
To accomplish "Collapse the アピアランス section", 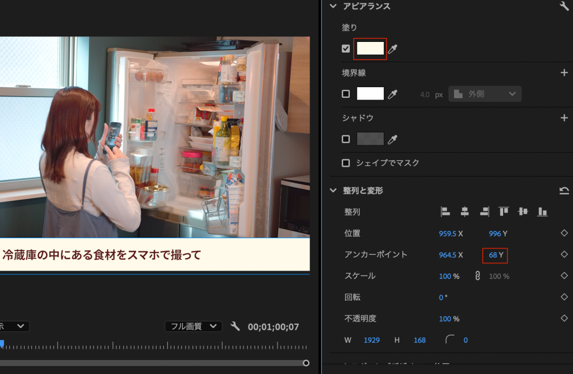I will pos(334,6).
